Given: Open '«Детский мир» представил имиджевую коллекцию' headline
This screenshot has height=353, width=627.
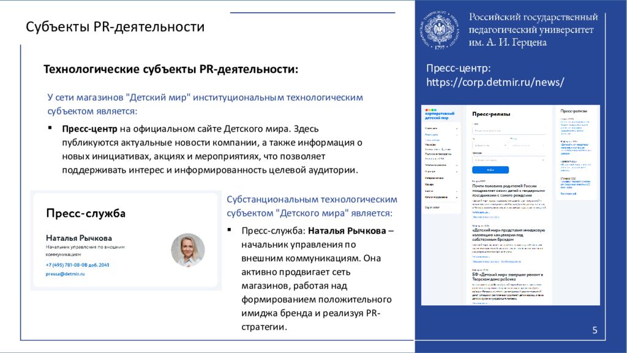Looking at the screenshot, I should click(x=508, y=235).
